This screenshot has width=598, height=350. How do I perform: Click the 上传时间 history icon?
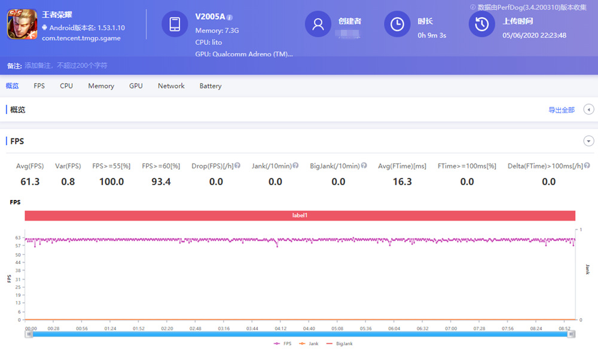pyautogui.click(x=481, y=24)
